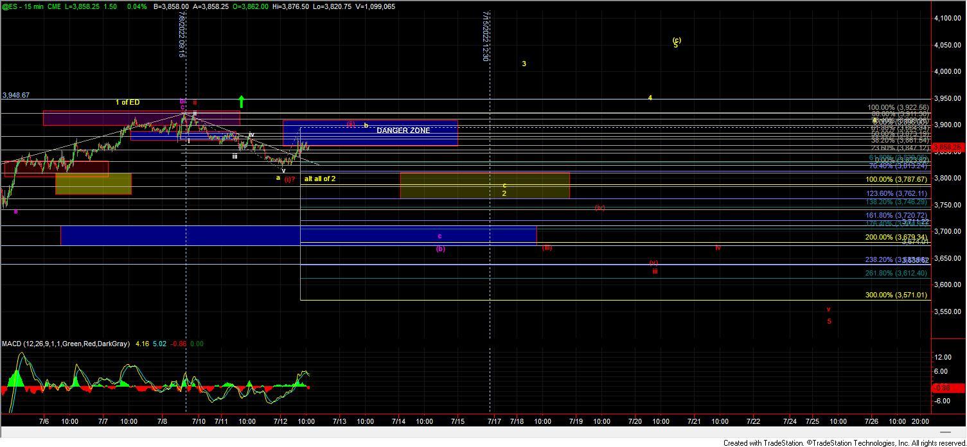Click the 3,700.00 price axis label
Viewport: 967px width, 447px height.
point(948,231)
